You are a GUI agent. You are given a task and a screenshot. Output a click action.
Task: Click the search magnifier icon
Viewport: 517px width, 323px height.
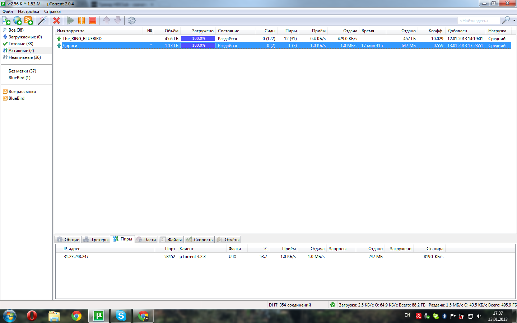pos(506,20)
